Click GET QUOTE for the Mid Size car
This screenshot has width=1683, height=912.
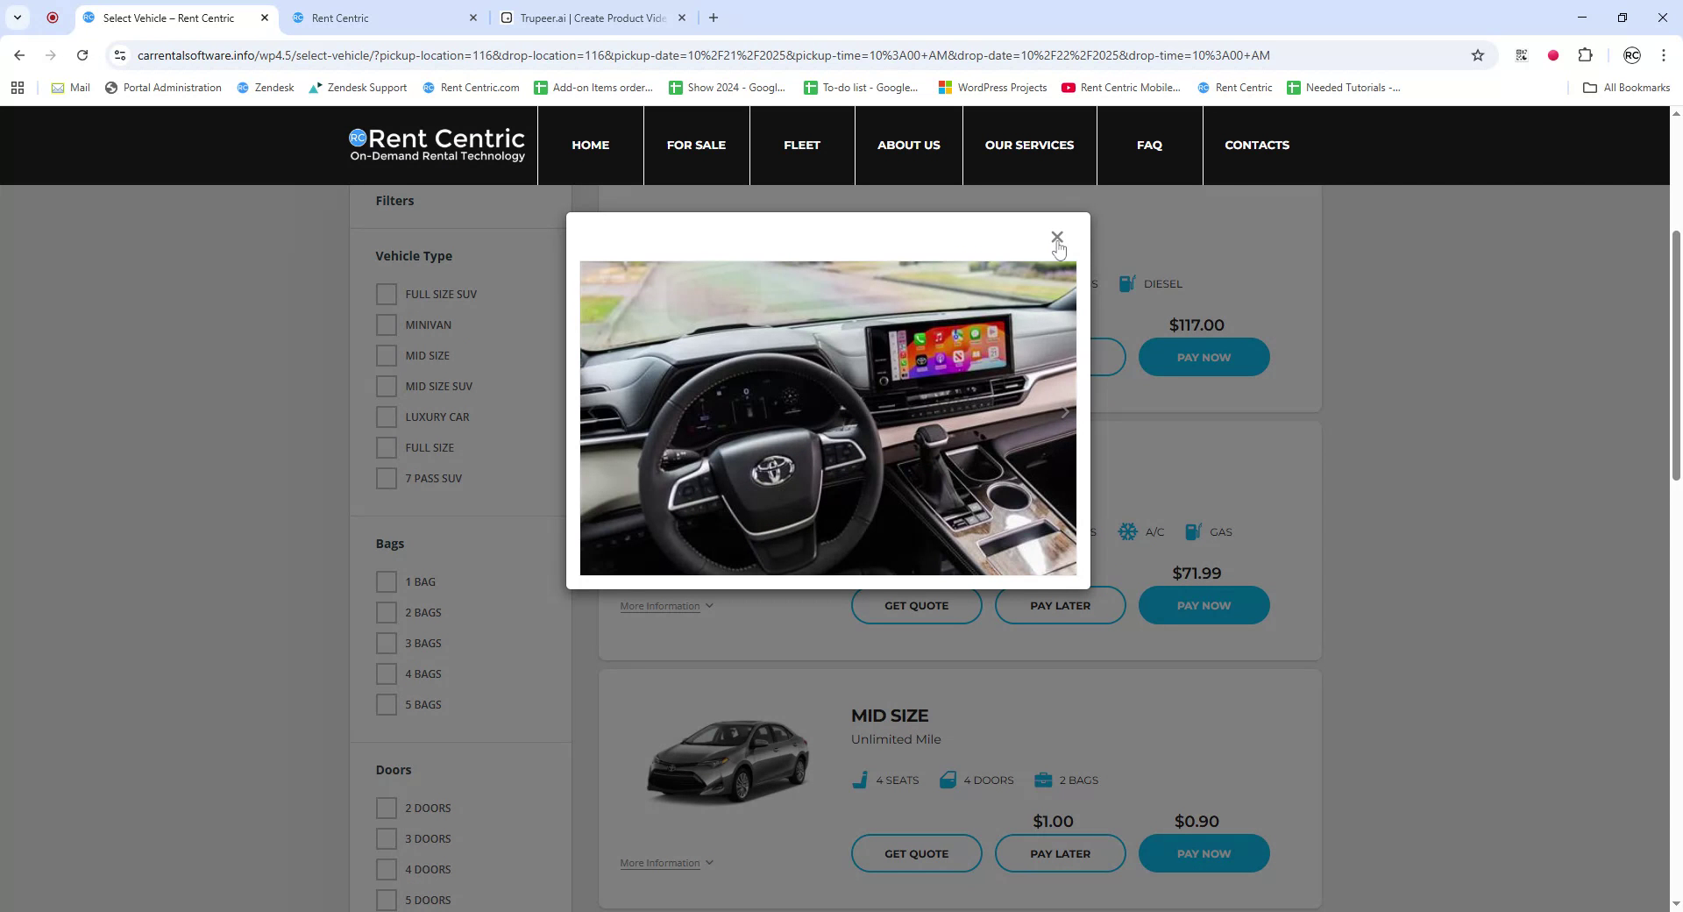pos(915,853)
